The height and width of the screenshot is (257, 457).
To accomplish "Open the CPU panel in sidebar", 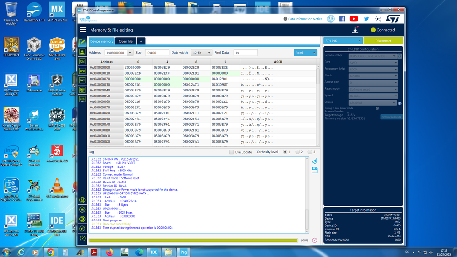I will (82, 71).
